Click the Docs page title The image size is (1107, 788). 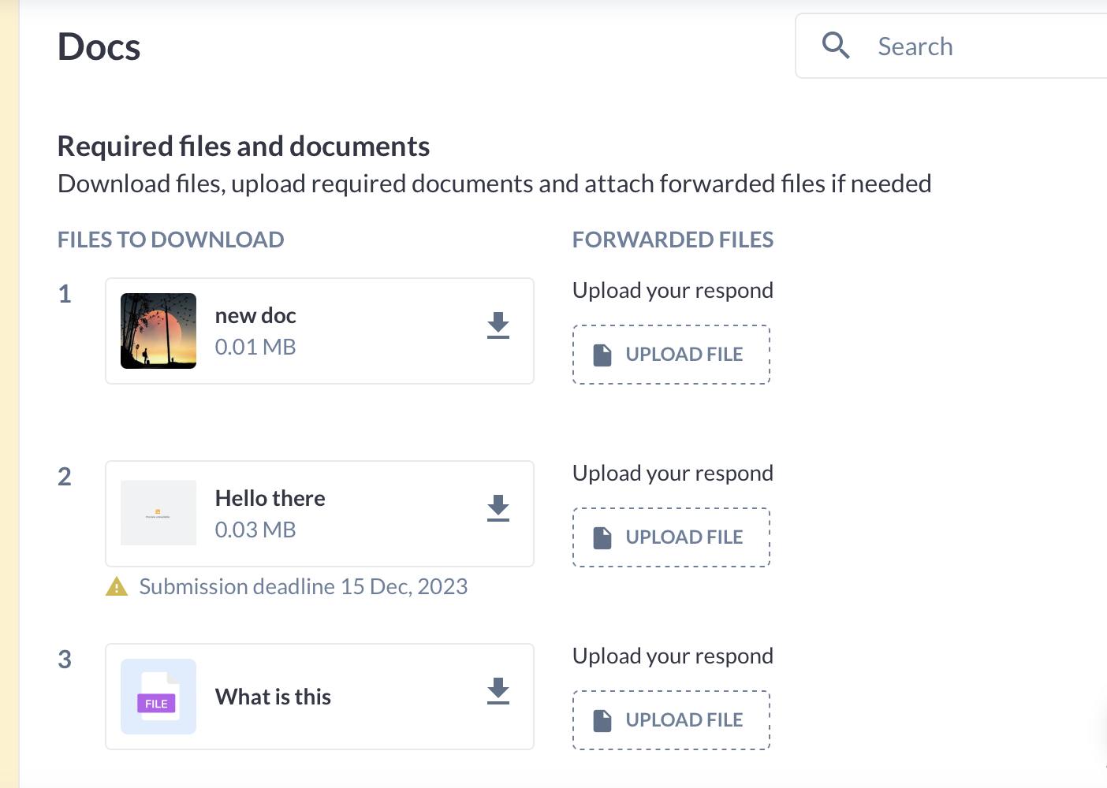click(x=99, y=47)
